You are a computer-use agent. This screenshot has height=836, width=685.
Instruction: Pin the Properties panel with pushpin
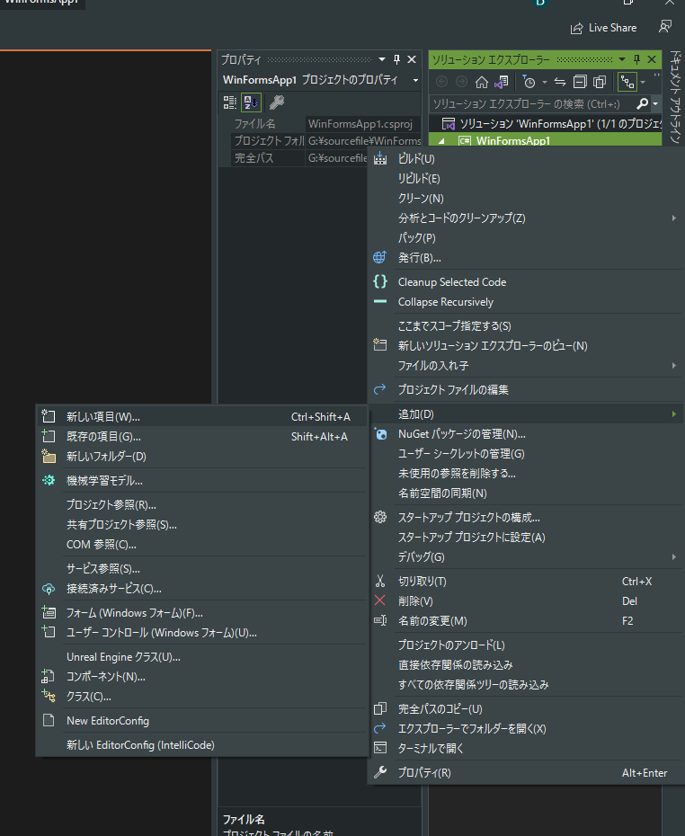396,59
